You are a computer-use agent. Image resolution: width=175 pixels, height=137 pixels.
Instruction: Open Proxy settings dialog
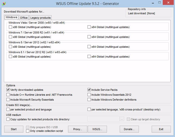tap(77, 129)
